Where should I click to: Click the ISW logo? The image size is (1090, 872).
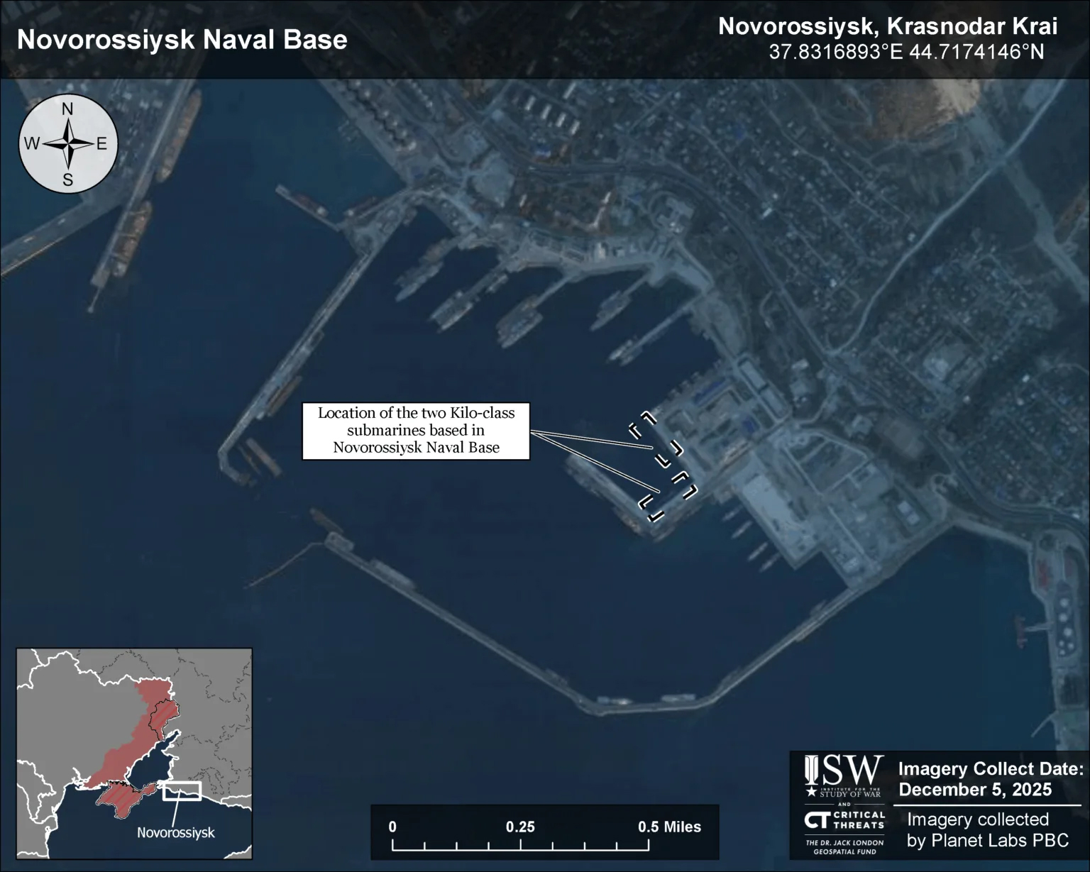844,771
